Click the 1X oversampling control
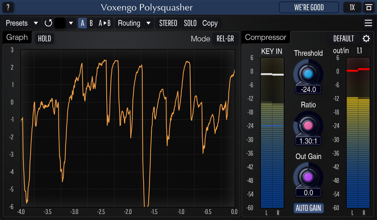The width and height of the screenshot is (377, 220). coord(352,8)
